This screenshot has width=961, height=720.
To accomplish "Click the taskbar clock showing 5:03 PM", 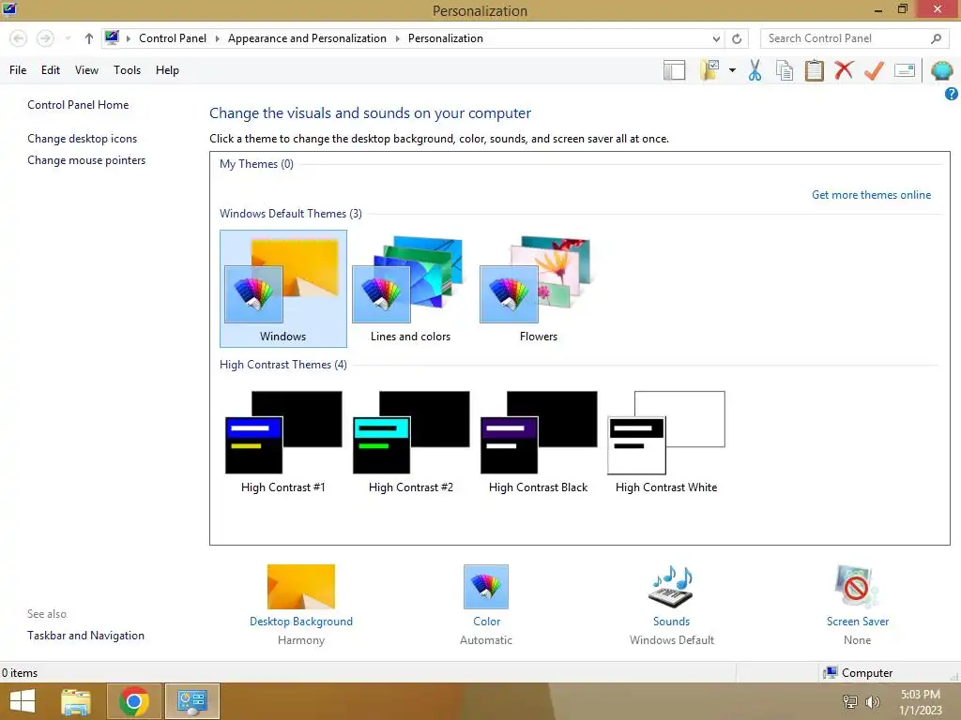I will [x=921, y=702].
